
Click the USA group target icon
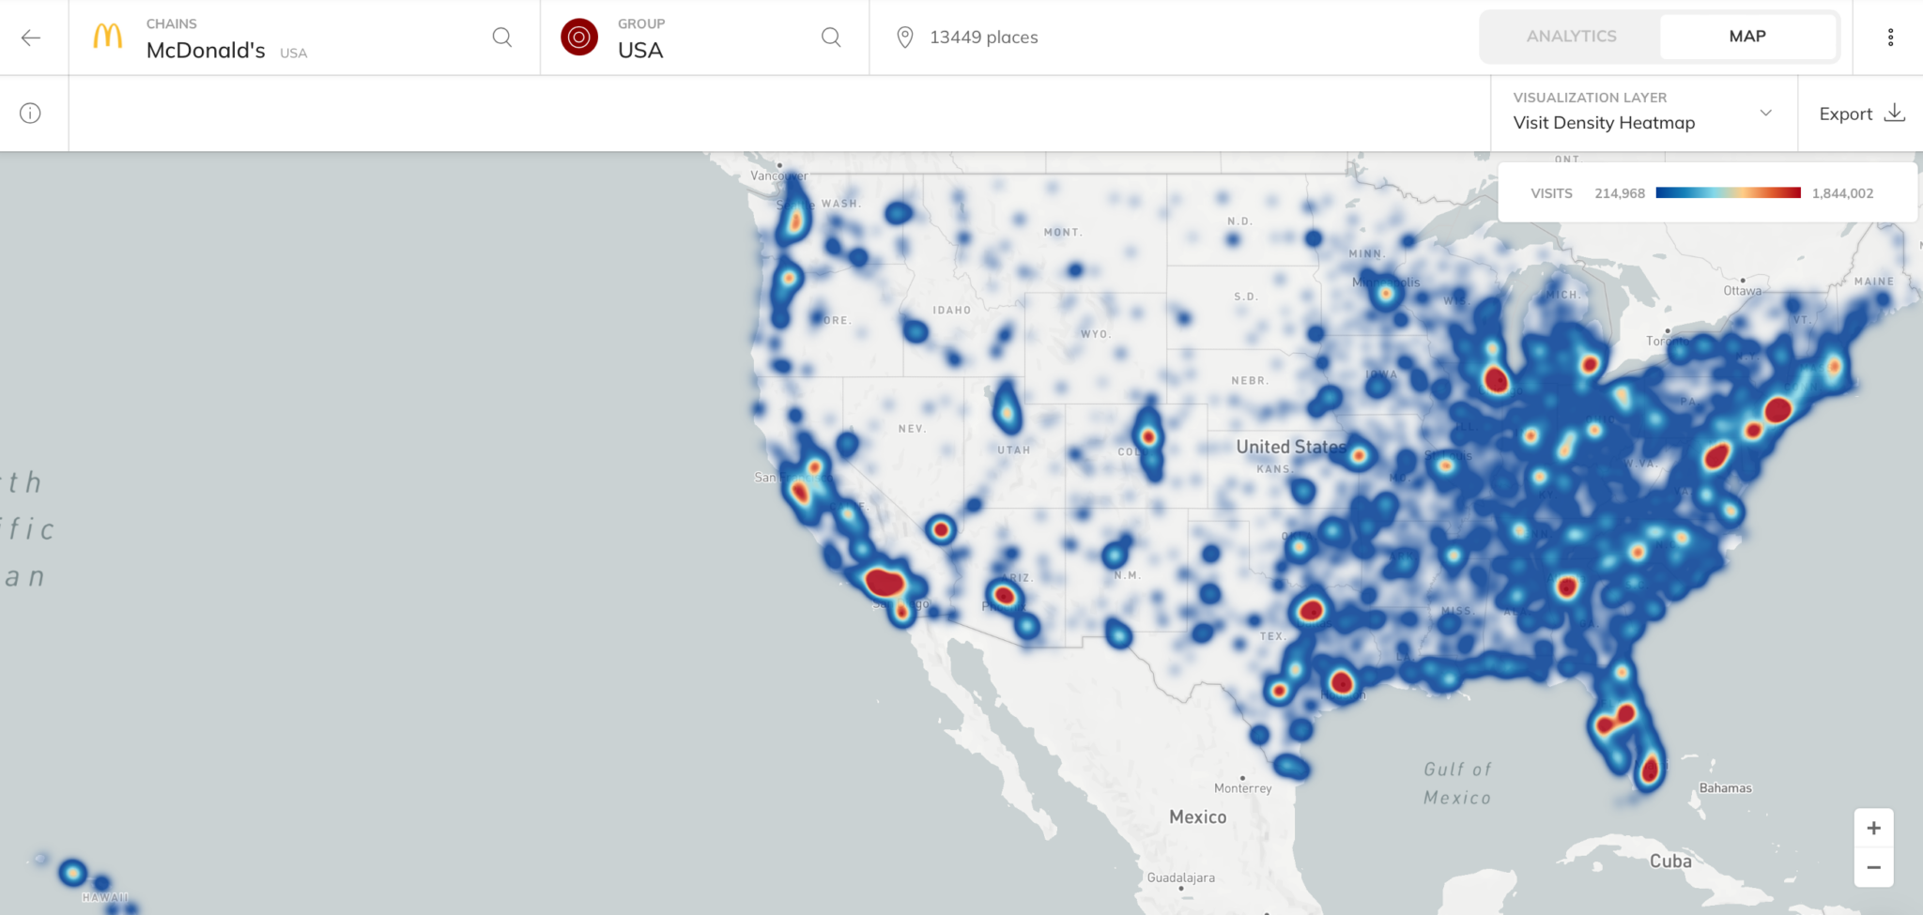coord(579,37)
